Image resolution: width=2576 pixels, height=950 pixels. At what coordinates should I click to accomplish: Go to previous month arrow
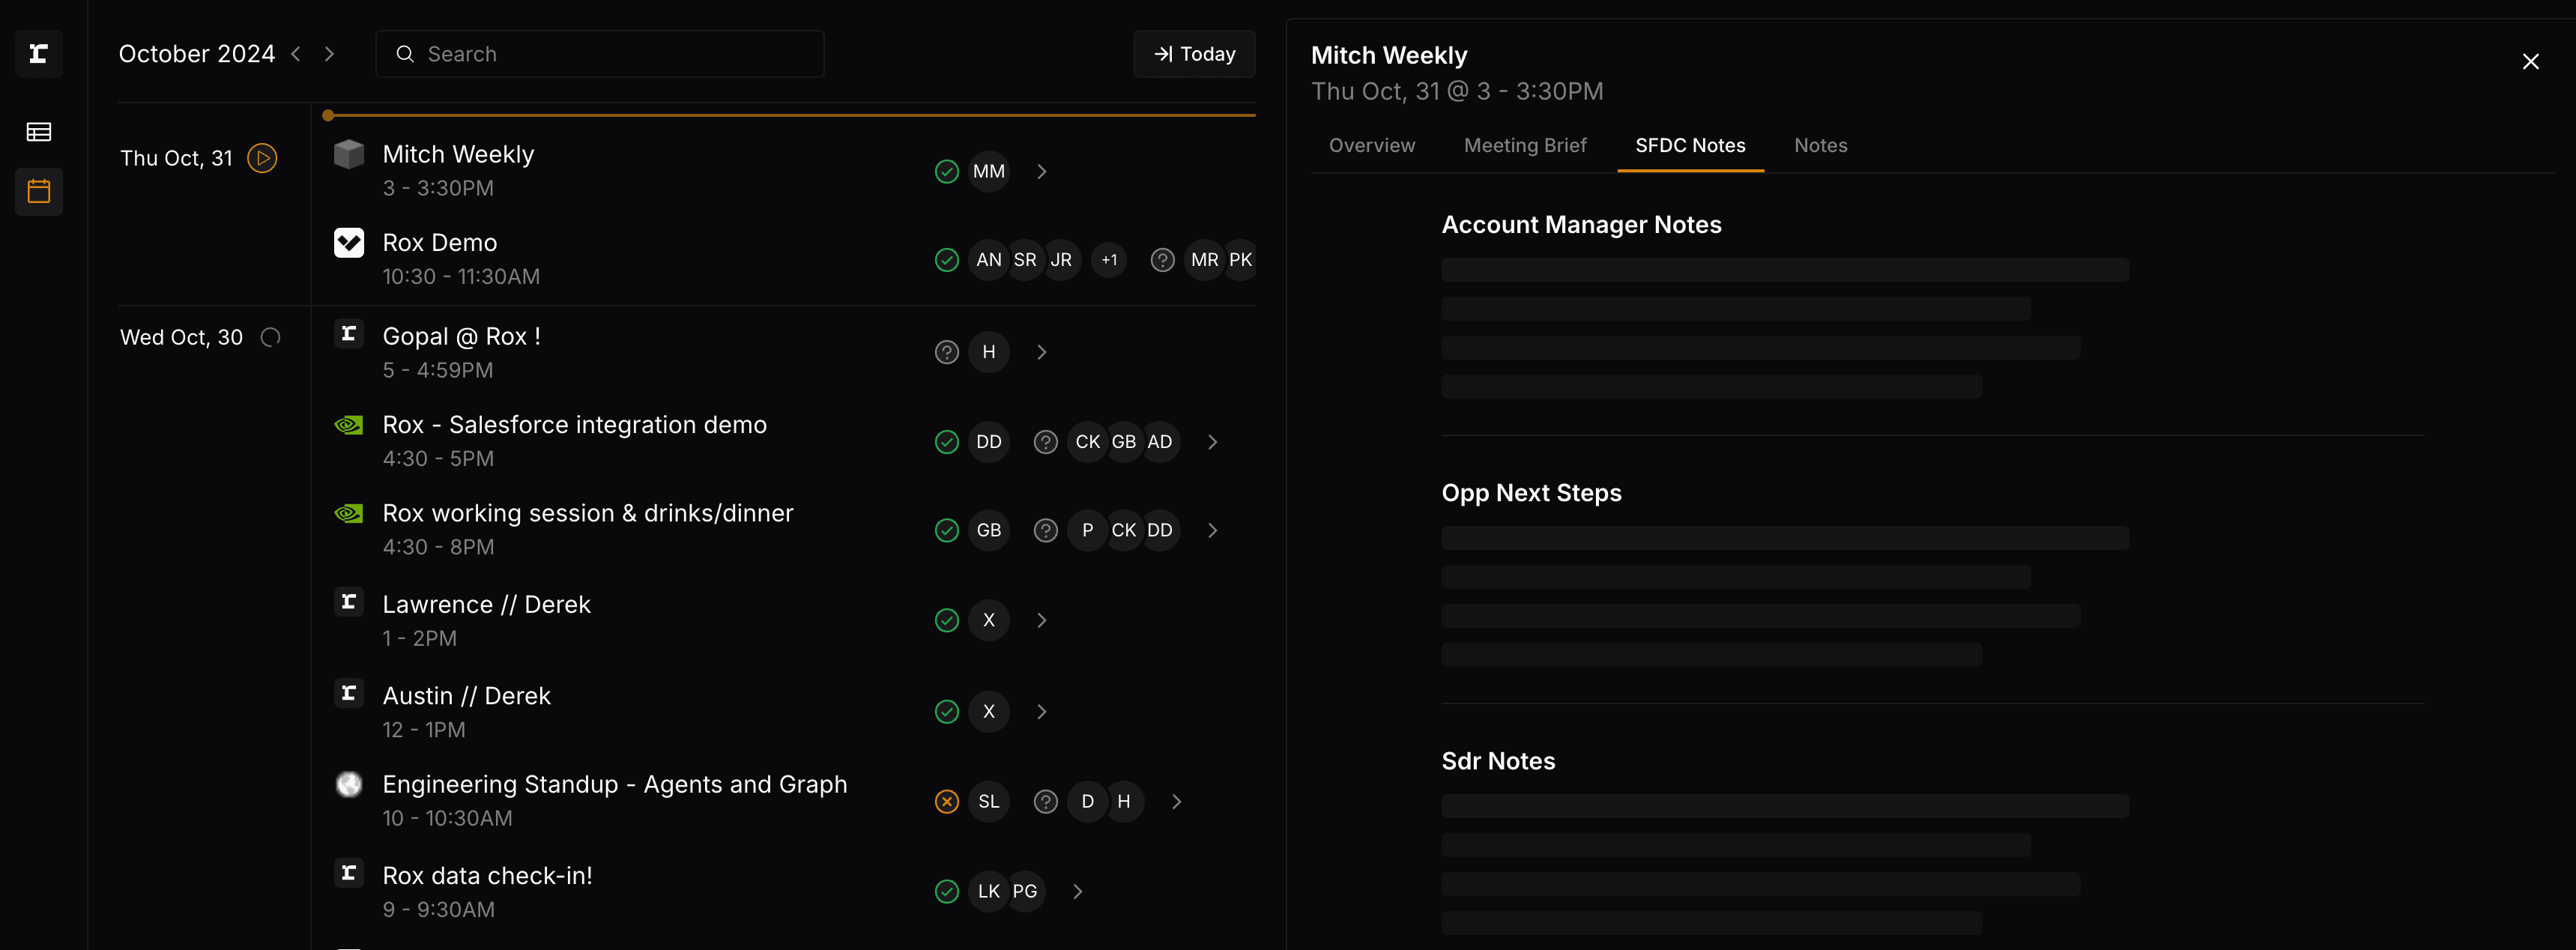pos(296,54)
